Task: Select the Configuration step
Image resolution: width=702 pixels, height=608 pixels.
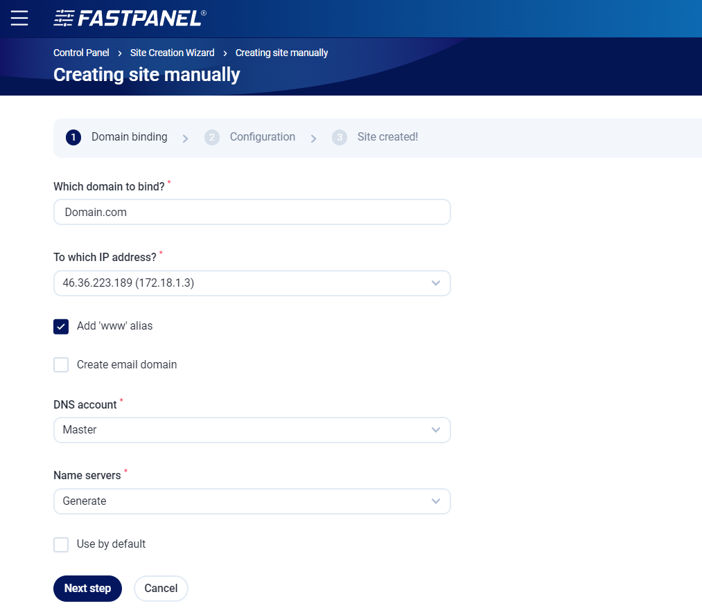Action: [262, 137]
